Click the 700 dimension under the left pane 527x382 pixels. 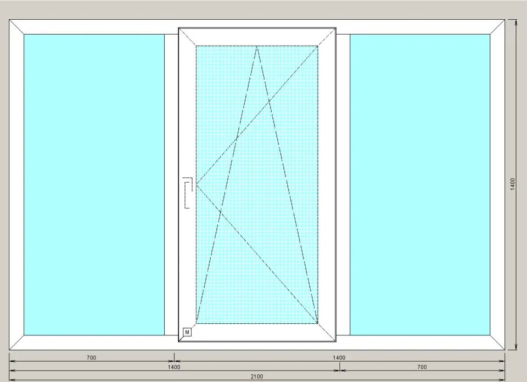[92, 357]
